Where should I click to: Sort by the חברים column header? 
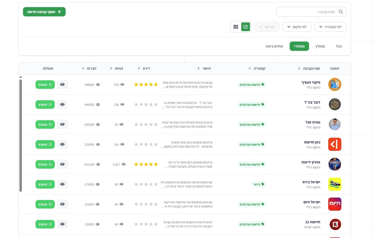click(89, 68)
